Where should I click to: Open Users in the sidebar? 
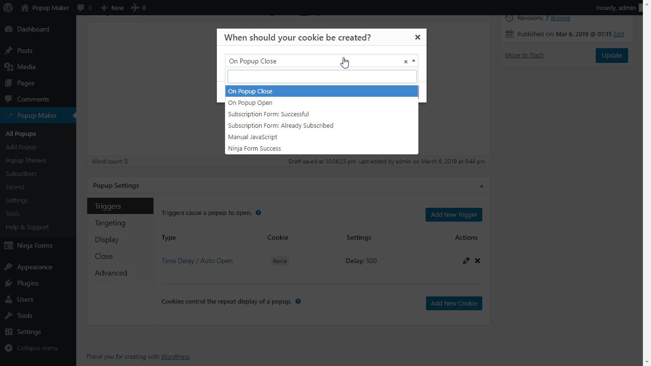(38, 299)
